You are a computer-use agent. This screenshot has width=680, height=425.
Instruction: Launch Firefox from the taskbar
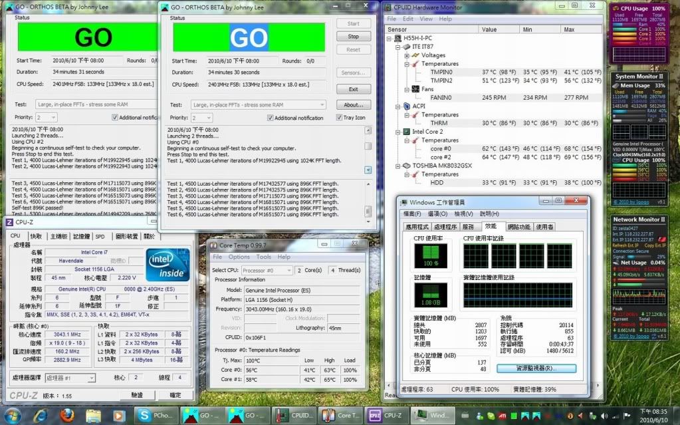tap(66, 416)
